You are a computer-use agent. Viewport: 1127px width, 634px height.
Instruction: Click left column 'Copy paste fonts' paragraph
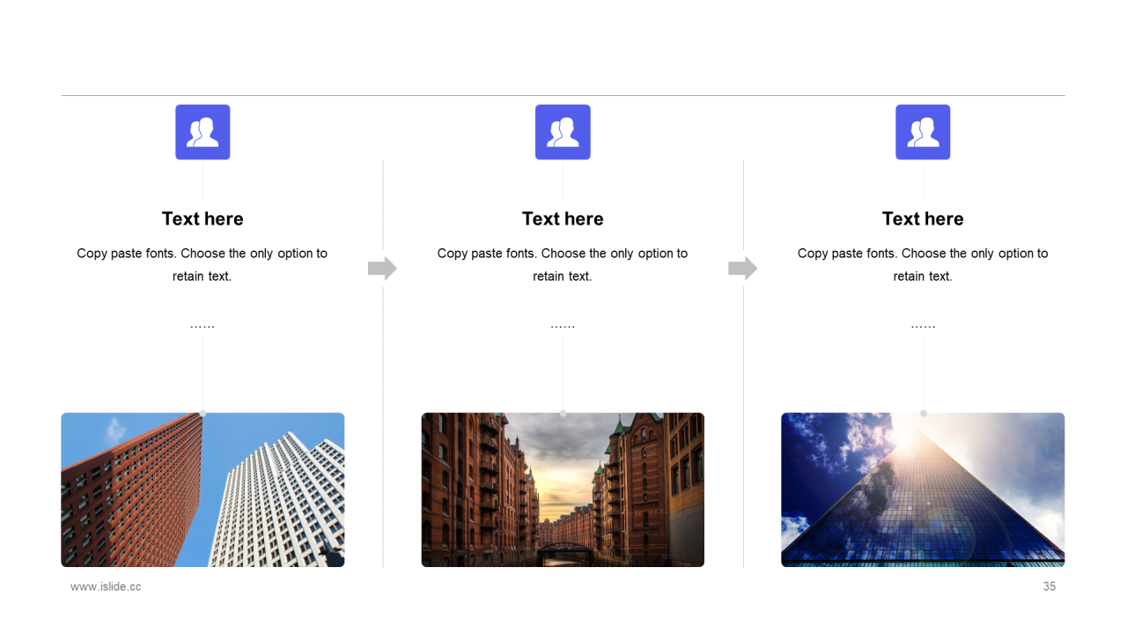point(203,264)
